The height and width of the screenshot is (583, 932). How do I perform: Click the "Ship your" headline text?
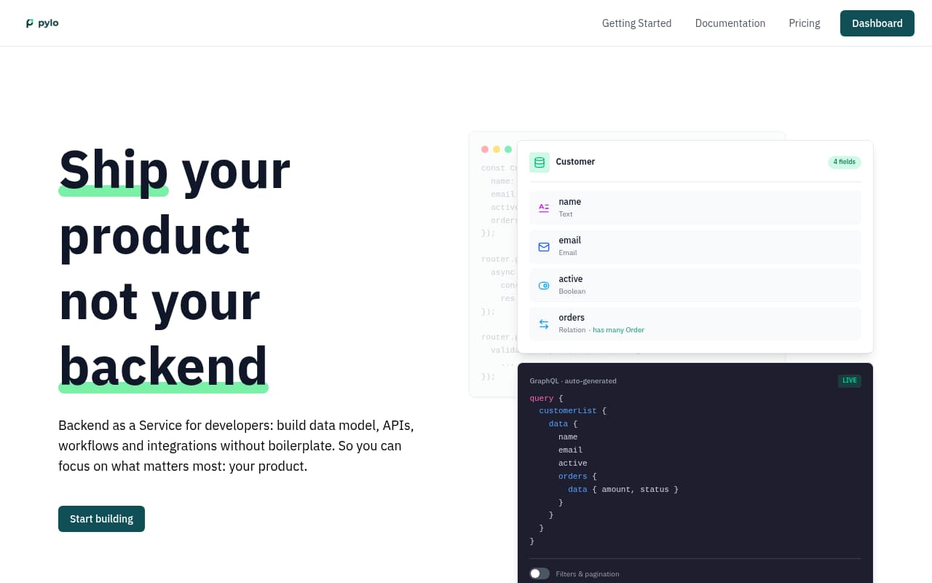tap(175, 169)
